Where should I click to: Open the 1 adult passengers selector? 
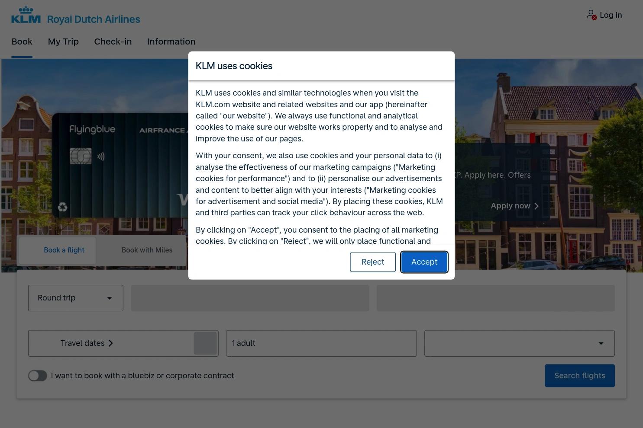coord(321,343)
